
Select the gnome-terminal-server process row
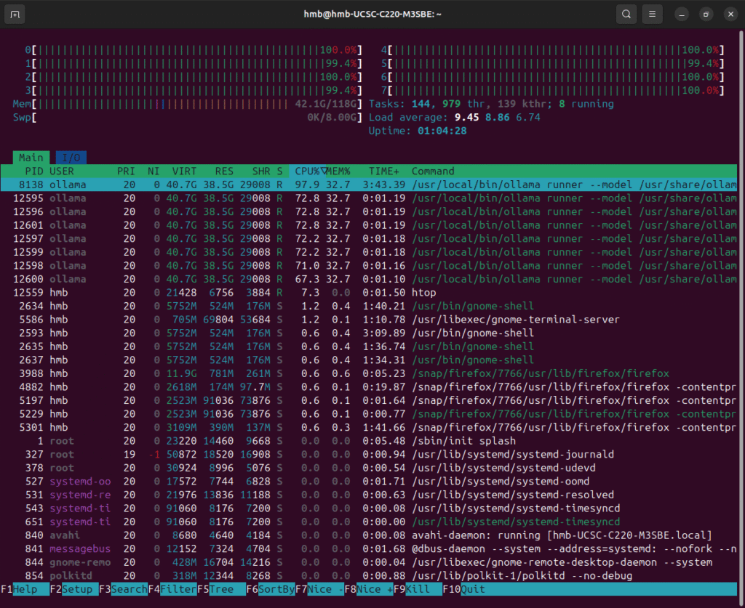(364, 320)
